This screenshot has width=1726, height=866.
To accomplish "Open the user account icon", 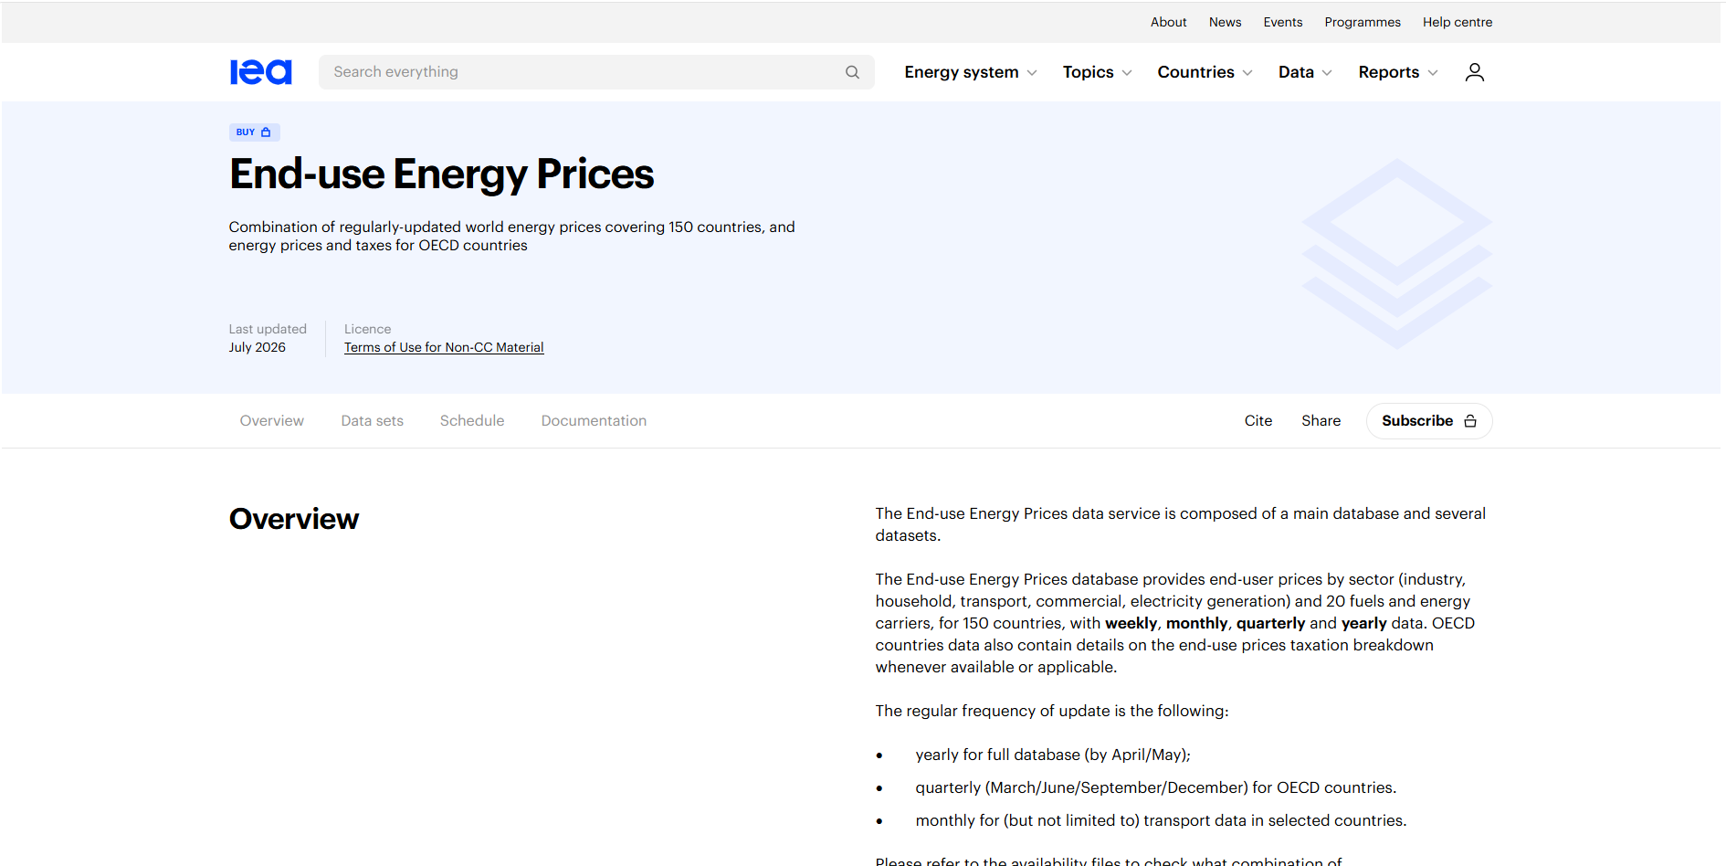I will [1474, 72].
